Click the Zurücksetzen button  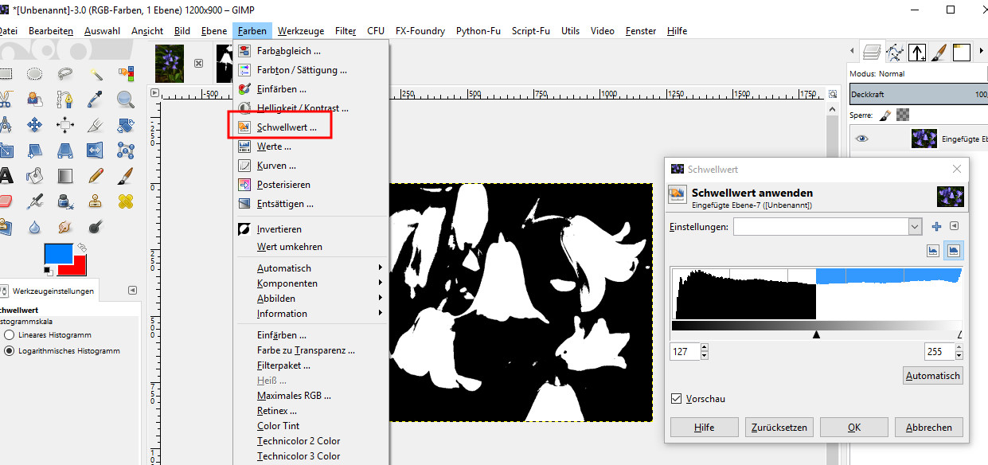[779, 427]
